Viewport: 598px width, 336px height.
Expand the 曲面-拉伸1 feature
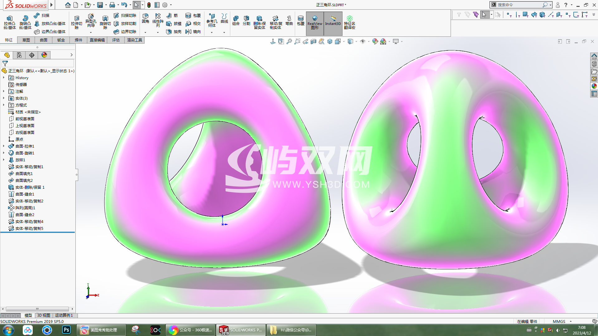tap(4, 146)
